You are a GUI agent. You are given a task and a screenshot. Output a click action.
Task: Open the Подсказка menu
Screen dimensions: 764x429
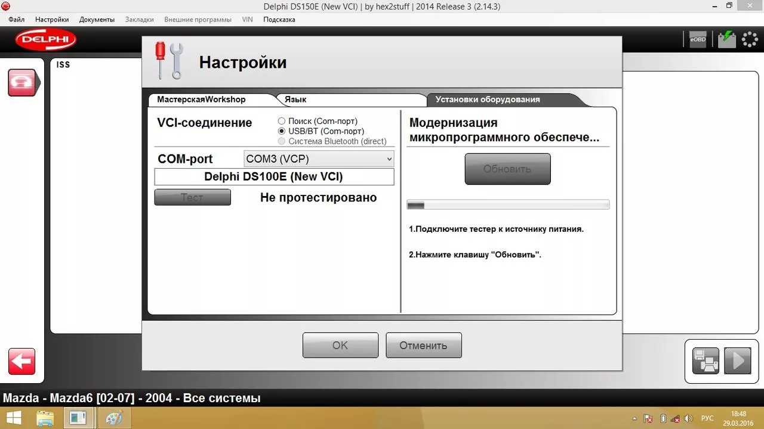[x=279, y=19]
